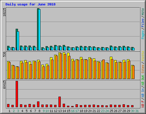This screenshot has width=146, height=114.
Task: Select green day label 3
Action: [x=18, y=111]
